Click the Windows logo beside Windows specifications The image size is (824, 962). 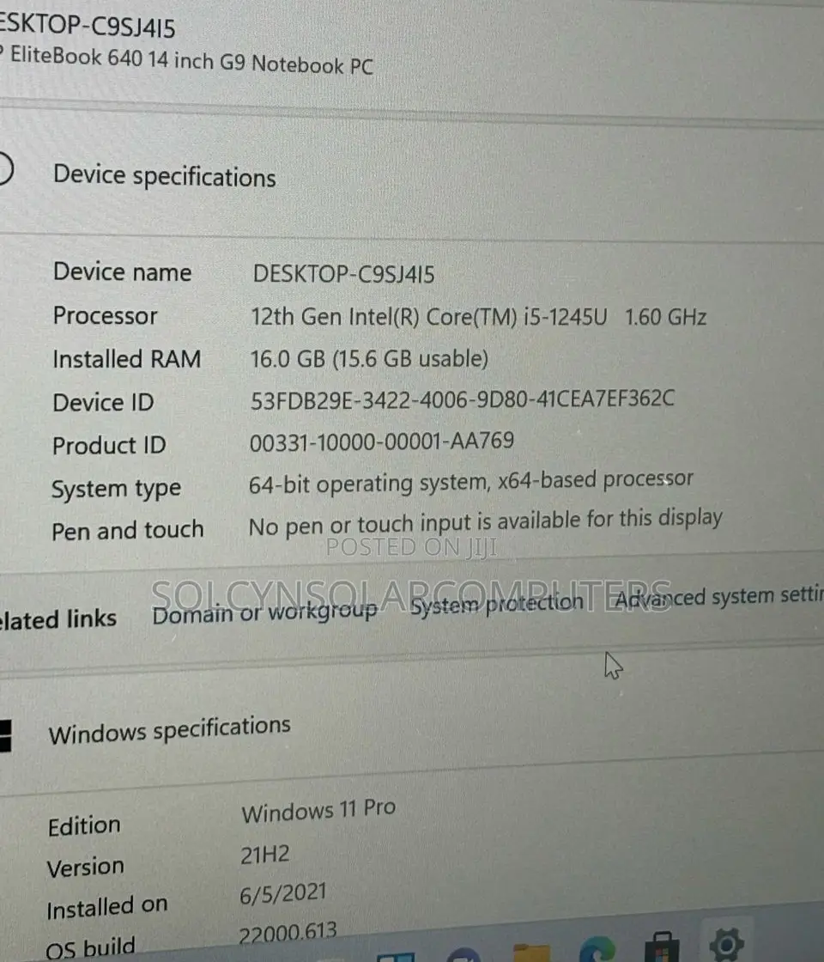coord(5,735)
